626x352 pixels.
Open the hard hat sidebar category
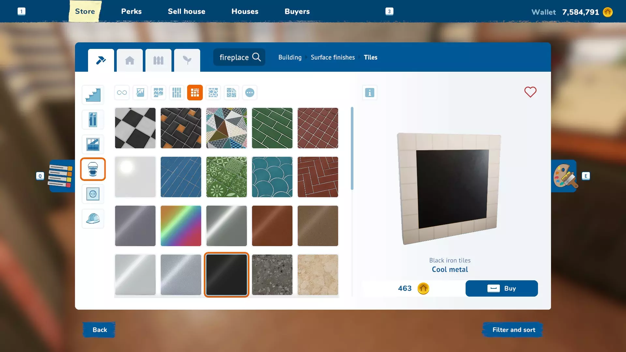tap(93, 219)
